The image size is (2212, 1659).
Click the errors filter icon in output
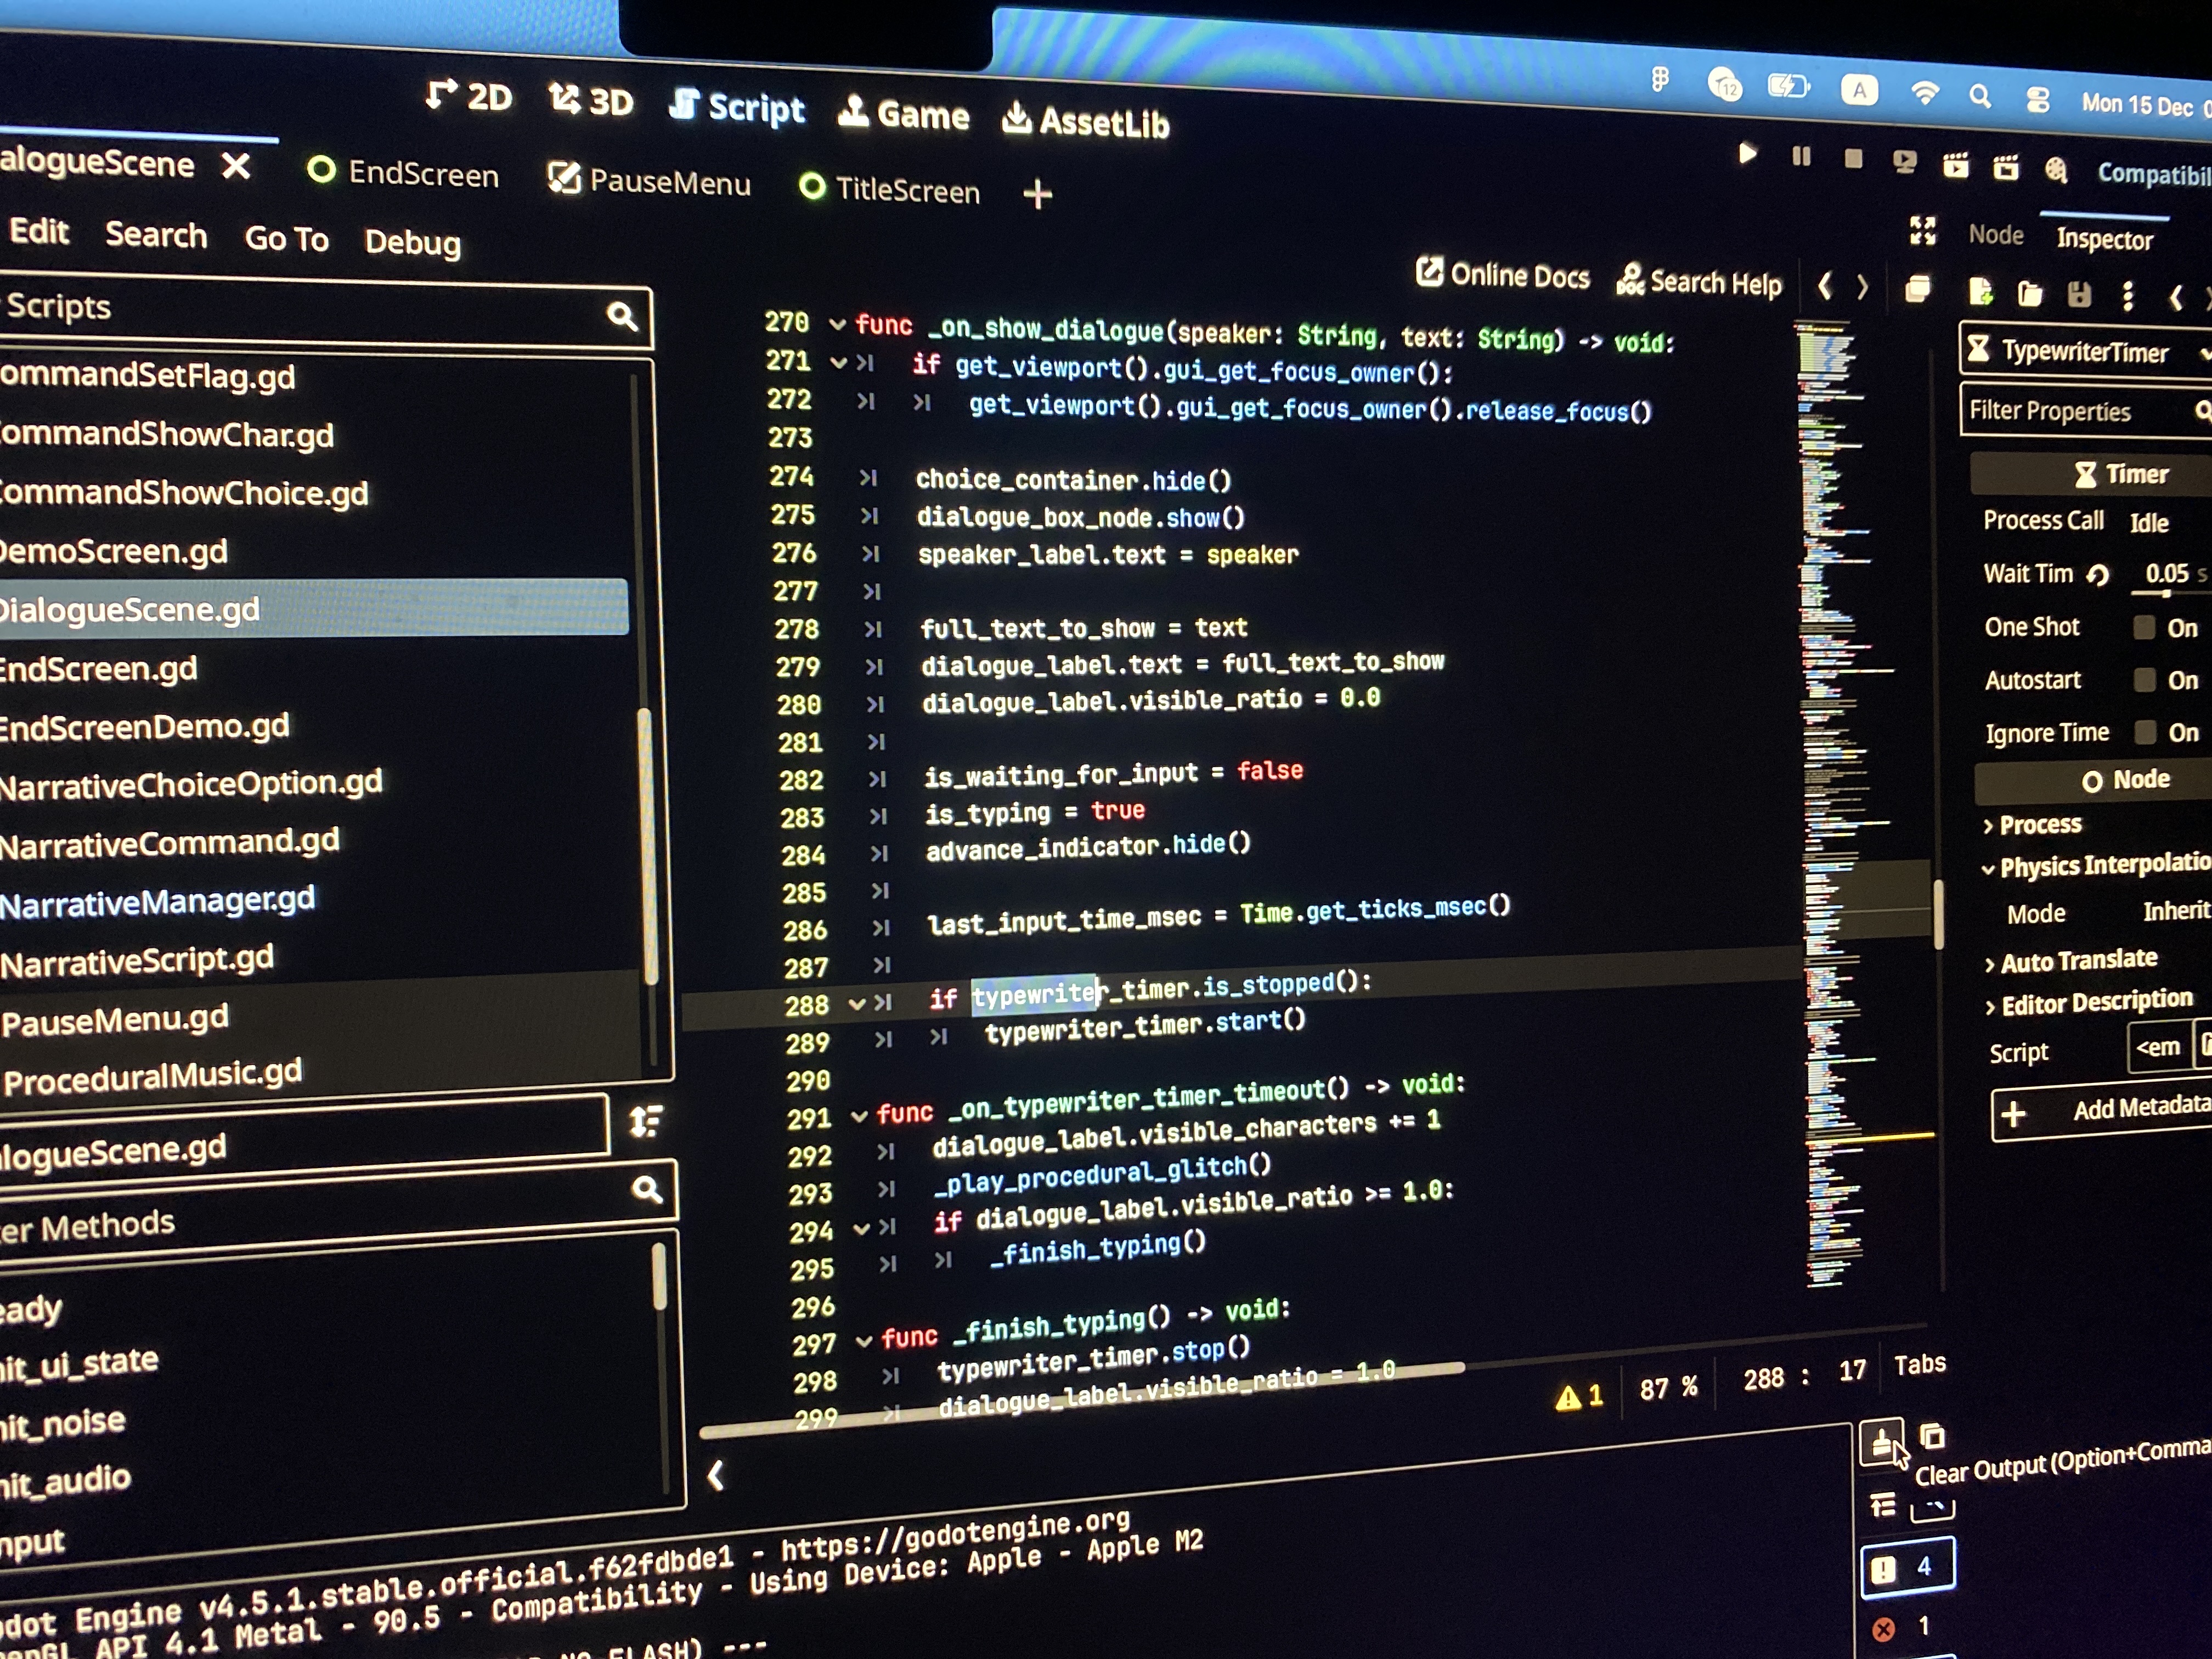pyautogui.click(x=1883, y=1629)
